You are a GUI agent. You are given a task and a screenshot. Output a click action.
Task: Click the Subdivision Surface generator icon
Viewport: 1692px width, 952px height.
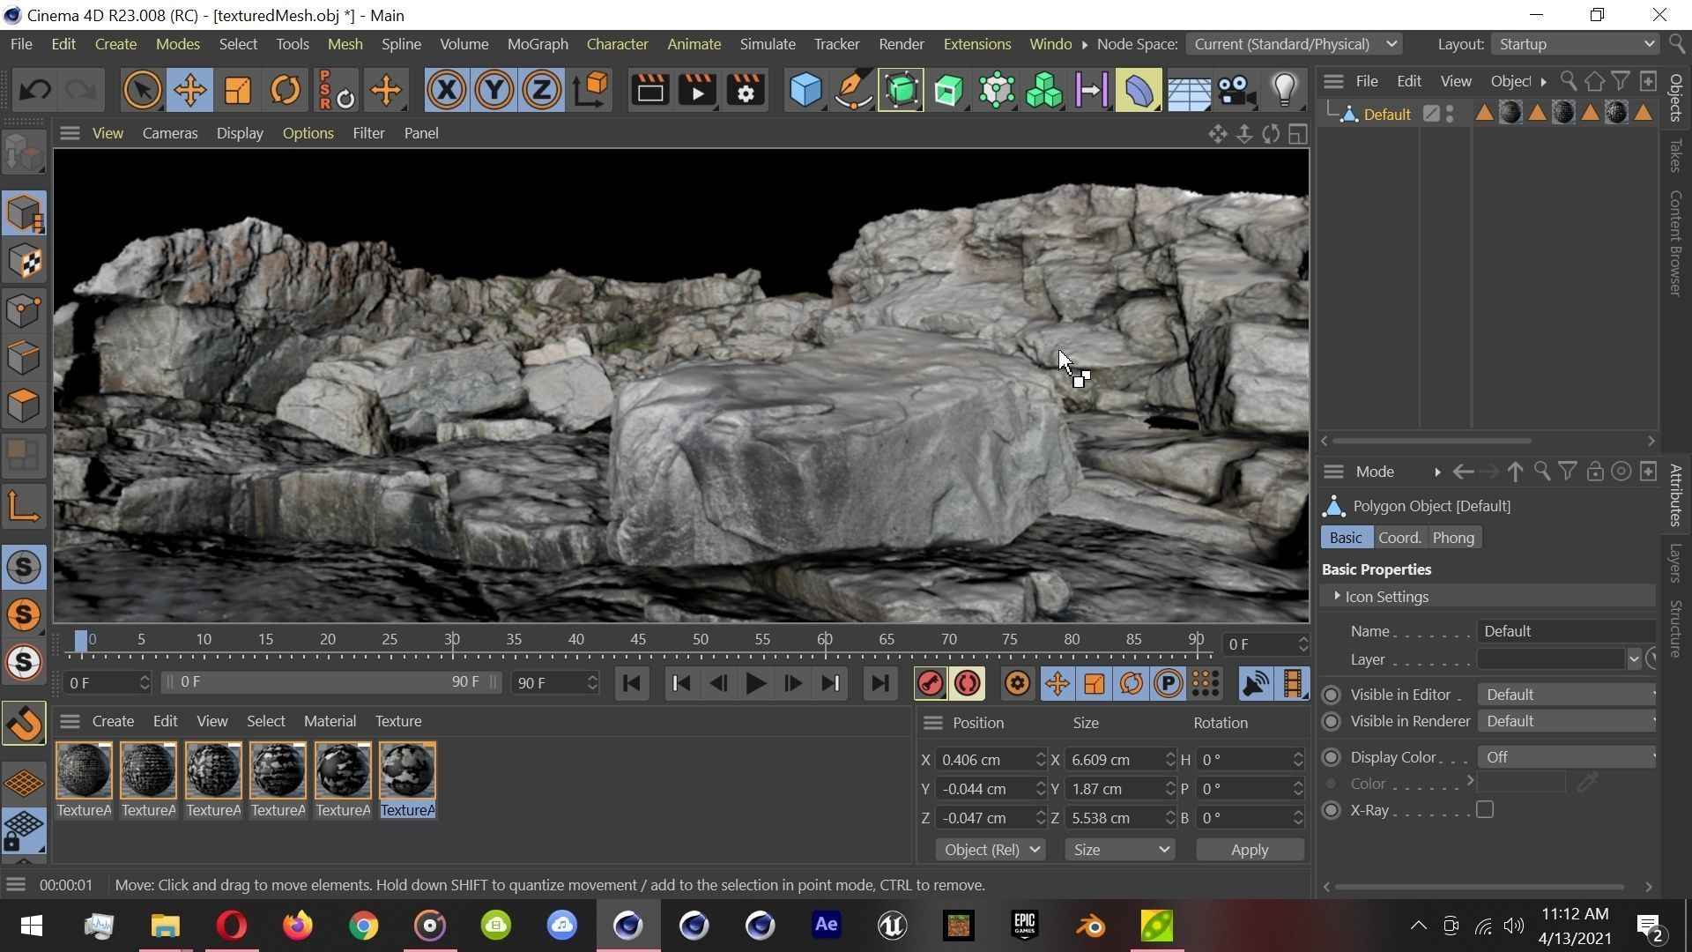[901, 90]
